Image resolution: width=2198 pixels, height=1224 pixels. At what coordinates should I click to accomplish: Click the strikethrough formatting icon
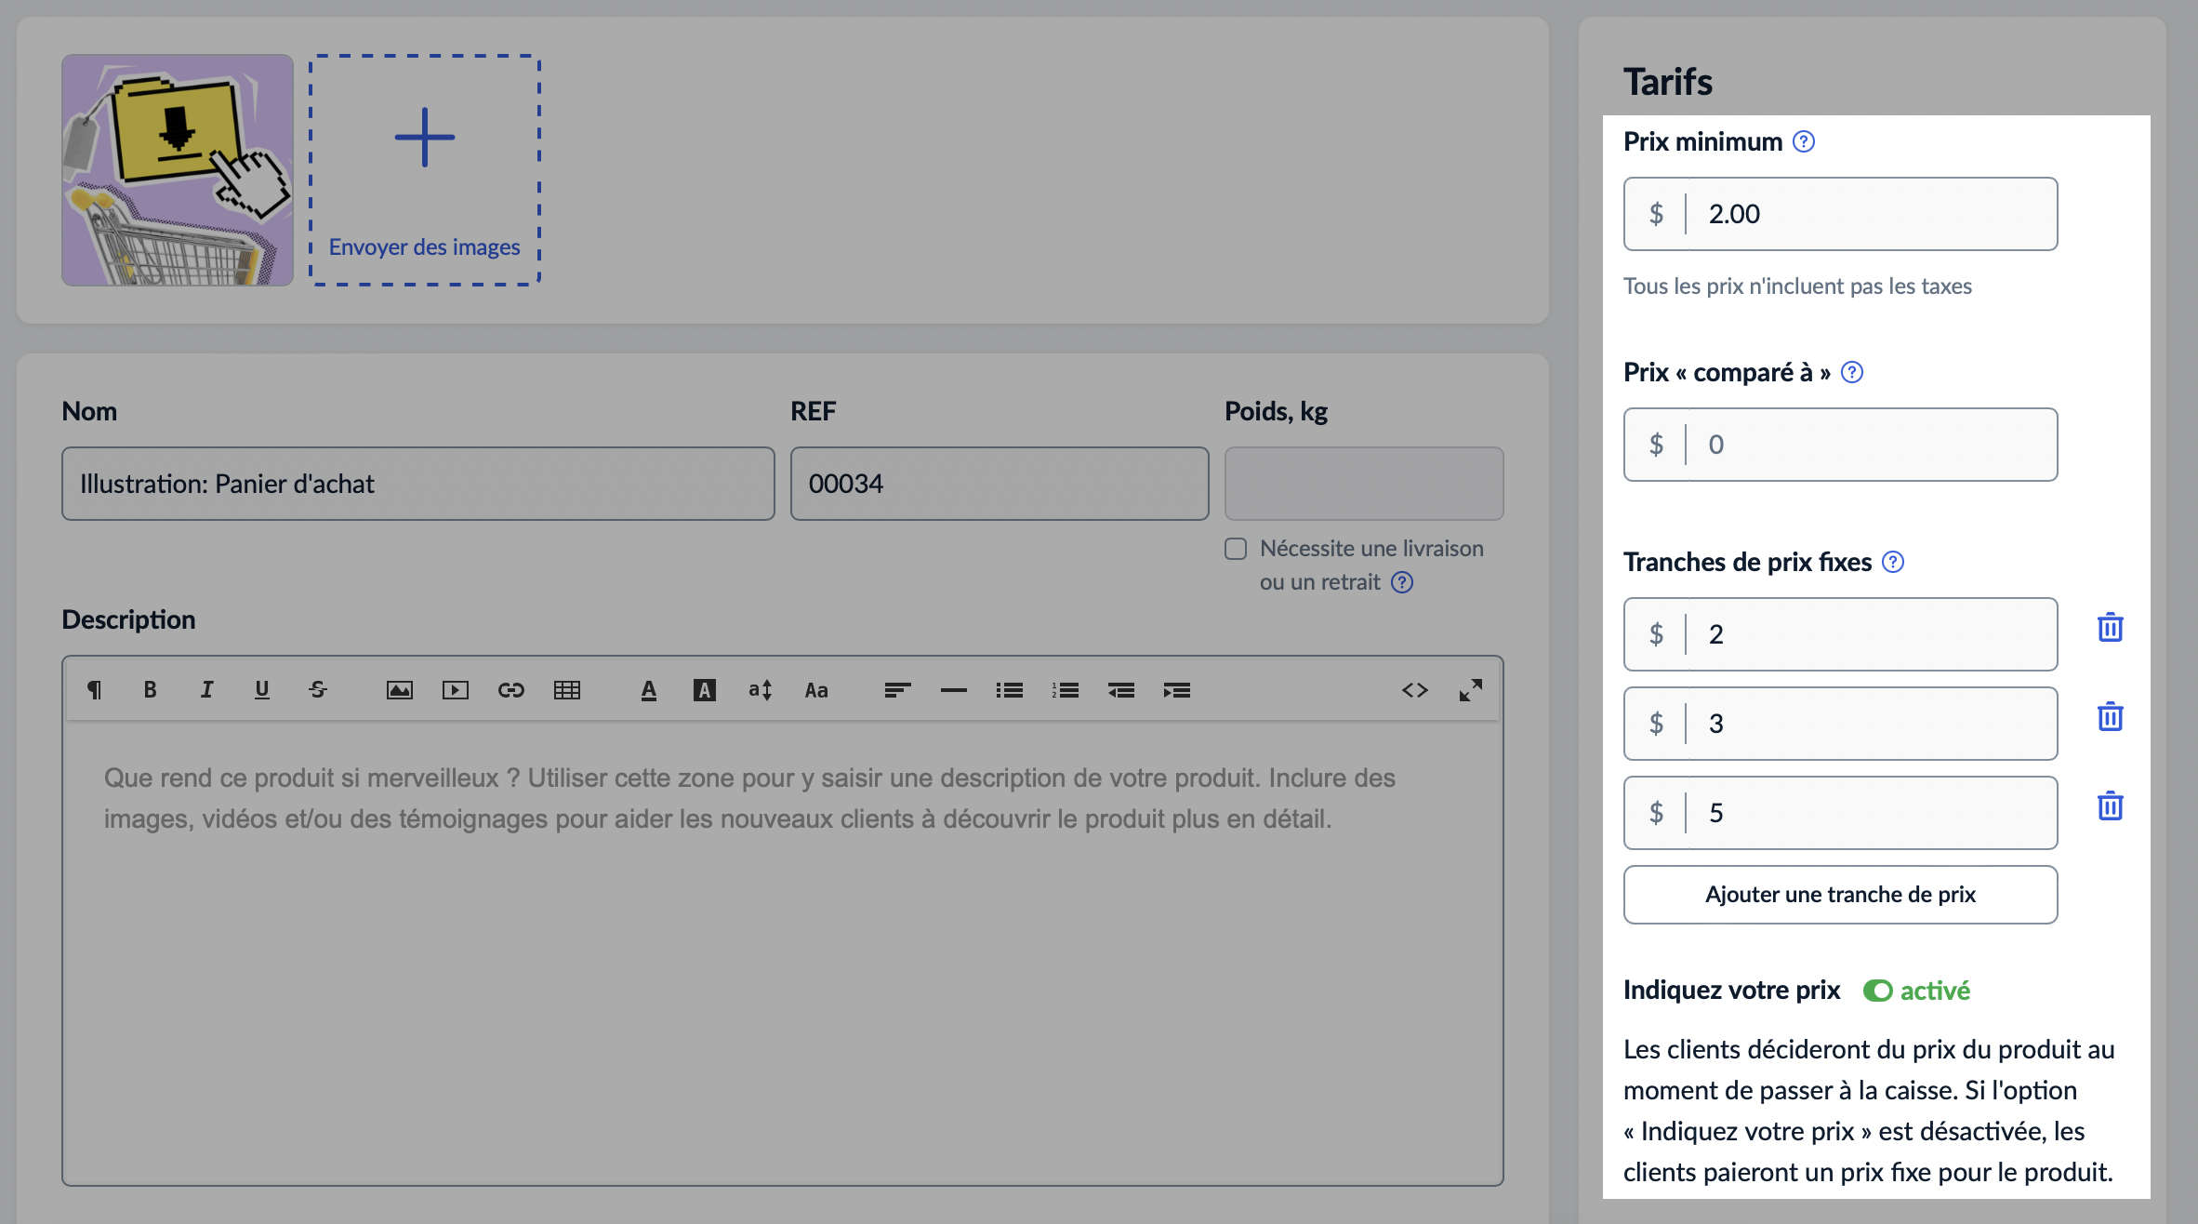point(318,690)
